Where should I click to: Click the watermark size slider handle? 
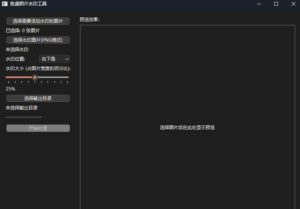coord(35,77)
